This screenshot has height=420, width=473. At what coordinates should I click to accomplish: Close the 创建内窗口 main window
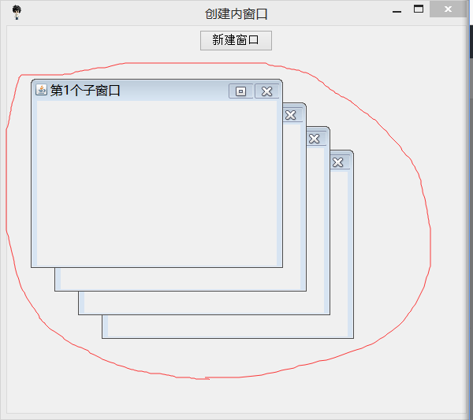click(x=448, y=9)
